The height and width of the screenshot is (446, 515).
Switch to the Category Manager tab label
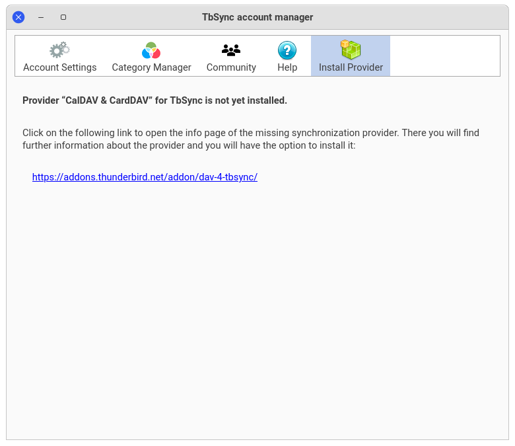(151, 67)
